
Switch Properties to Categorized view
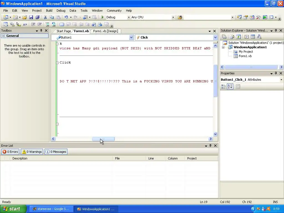coord(224,87)
